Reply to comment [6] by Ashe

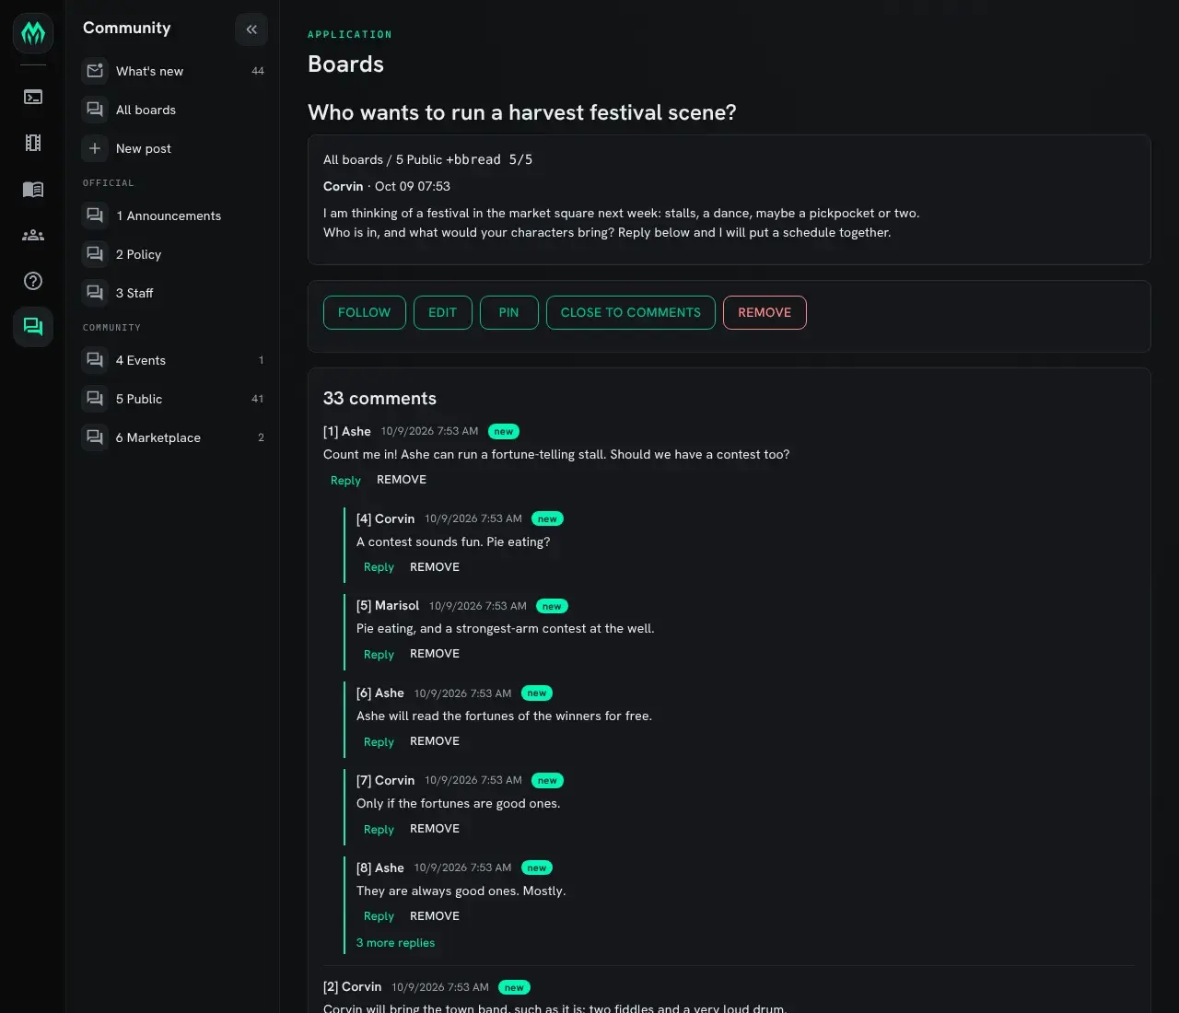(379, 742)
